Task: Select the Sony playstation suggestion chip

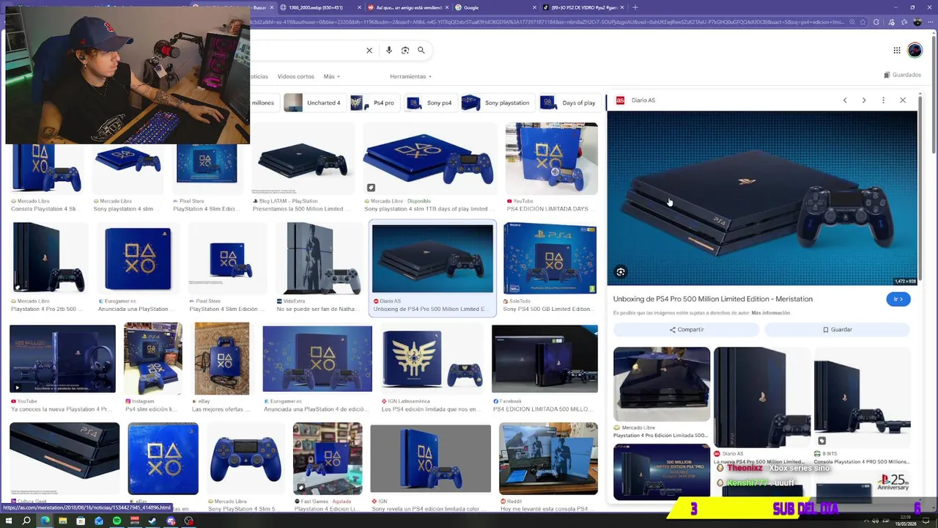Action: tap(497, 103)
